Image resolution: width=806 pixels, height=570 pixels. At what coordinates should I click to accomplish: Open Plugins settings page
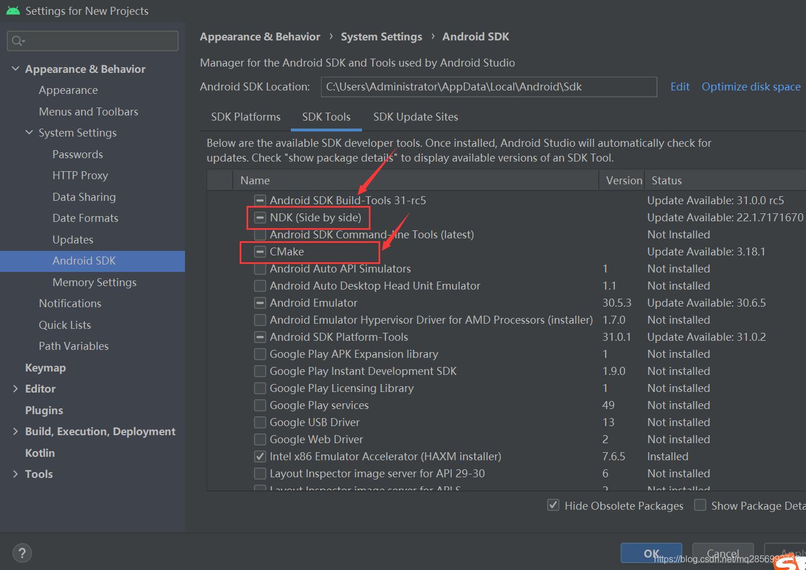coord(44,410)
